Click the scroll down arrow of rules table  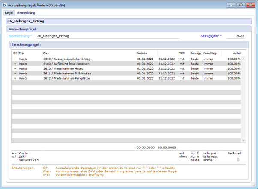click(x=243, y=140)
